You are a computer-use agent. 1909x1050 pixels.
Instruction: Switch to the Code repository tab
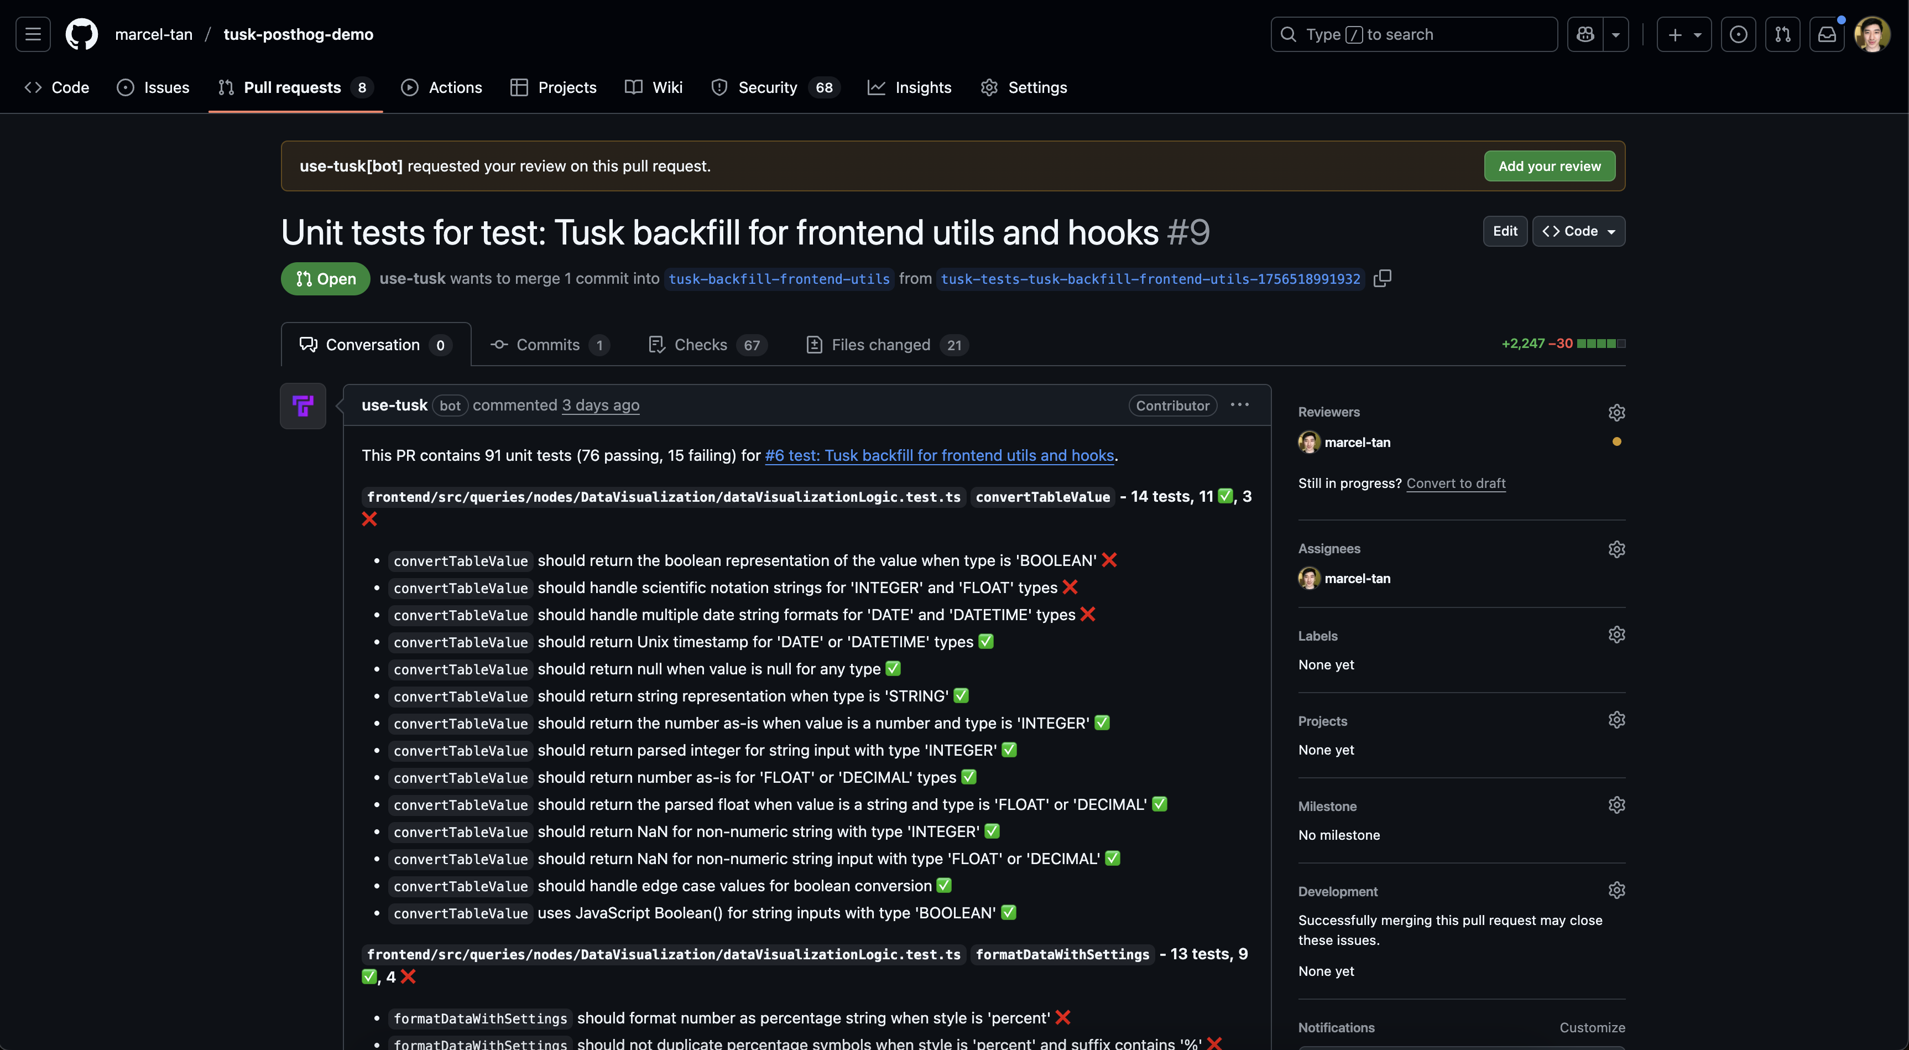pyautogui.click(x=57, y=87)
